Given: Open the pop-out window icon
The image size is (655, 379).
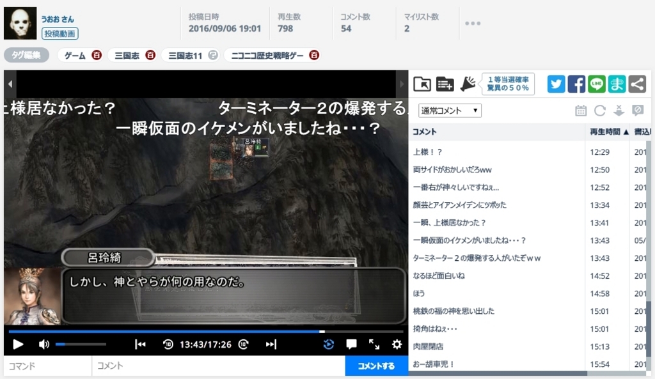Looking at the screenshot, I should pyautogui.click(x=422, y=84).
